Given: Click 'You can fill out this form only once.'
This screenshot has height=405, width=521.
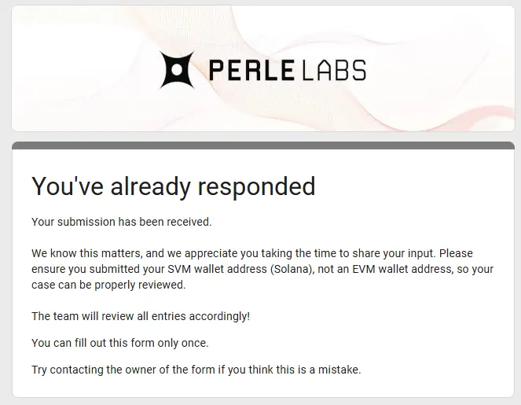Looking at the screenshot, I should [x=120, y=343].
